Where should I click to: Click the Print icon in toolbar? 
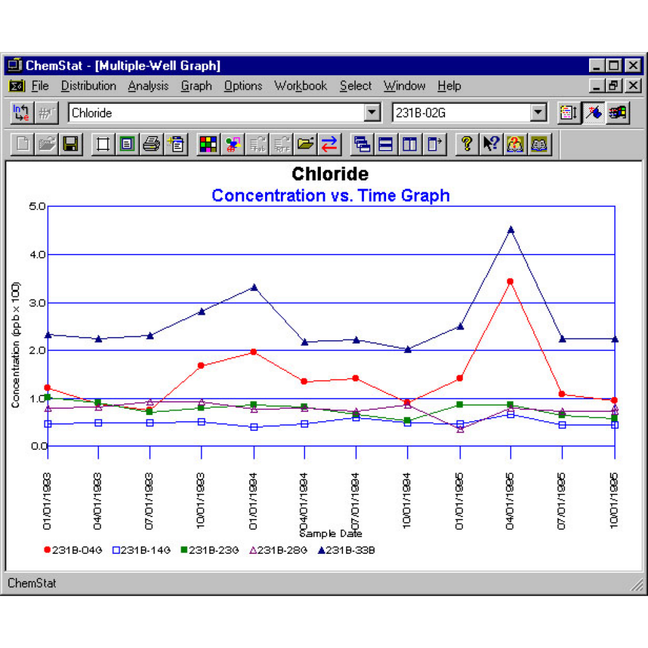coord(151,144)
